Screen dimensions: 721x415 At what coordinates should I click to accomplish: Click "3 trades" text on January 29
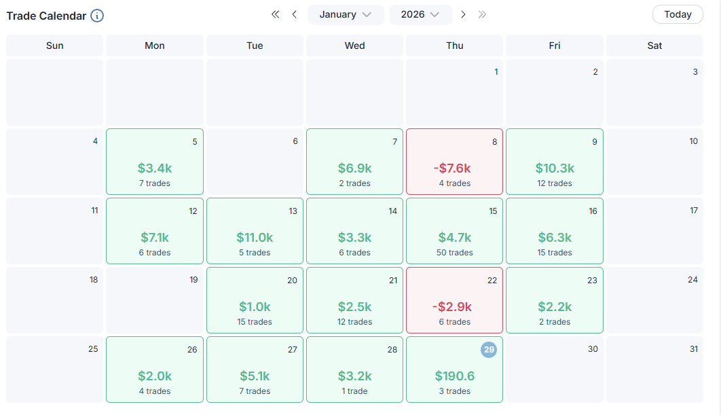coord(454,391)
